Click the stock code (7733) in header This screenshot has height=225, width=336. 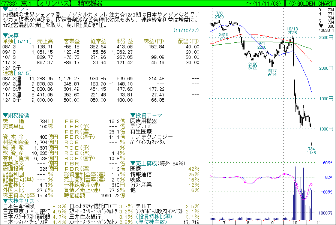coord(8,3)
